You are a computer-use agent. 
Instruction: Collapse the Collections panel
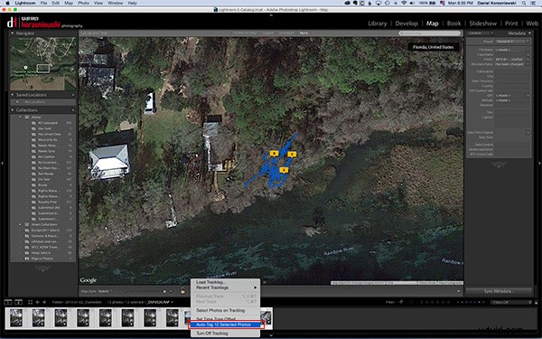point(13,110)
